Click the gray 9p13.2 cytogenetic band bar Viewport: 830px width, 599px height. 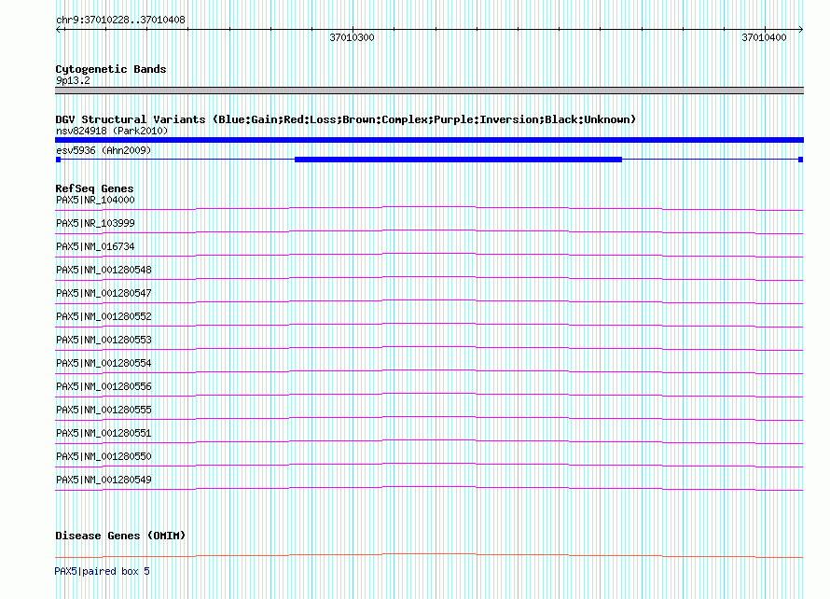pos(429,91)
